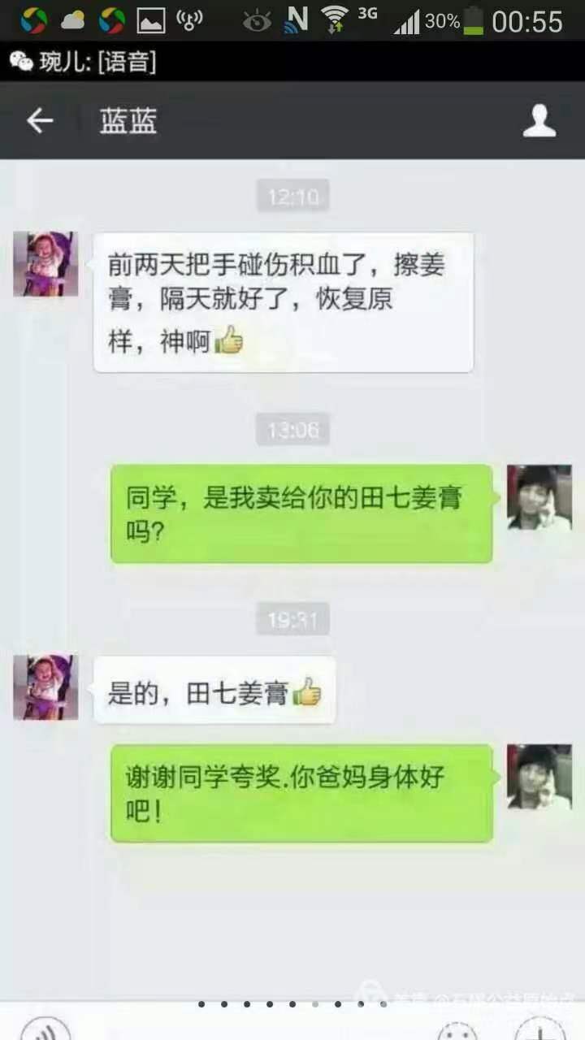
Task: Tap the 13:06 timestamp label
Action: tap(292, 429)
